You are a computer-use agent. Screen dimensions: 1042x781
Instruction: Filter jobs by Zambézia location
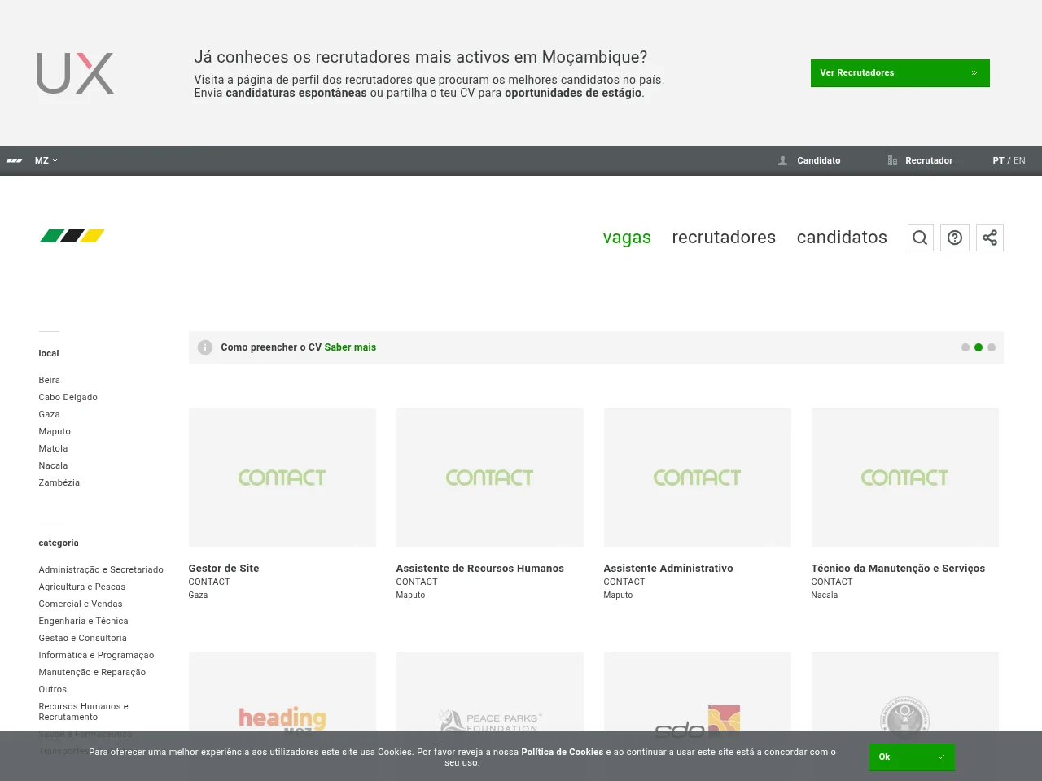point(59,483)
